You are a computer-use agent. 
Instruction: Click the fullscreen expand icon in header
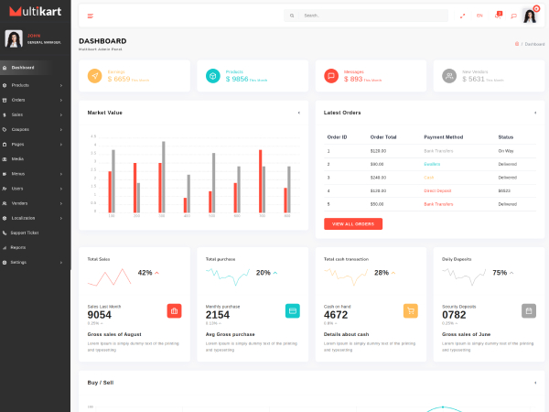click(462, 16)
